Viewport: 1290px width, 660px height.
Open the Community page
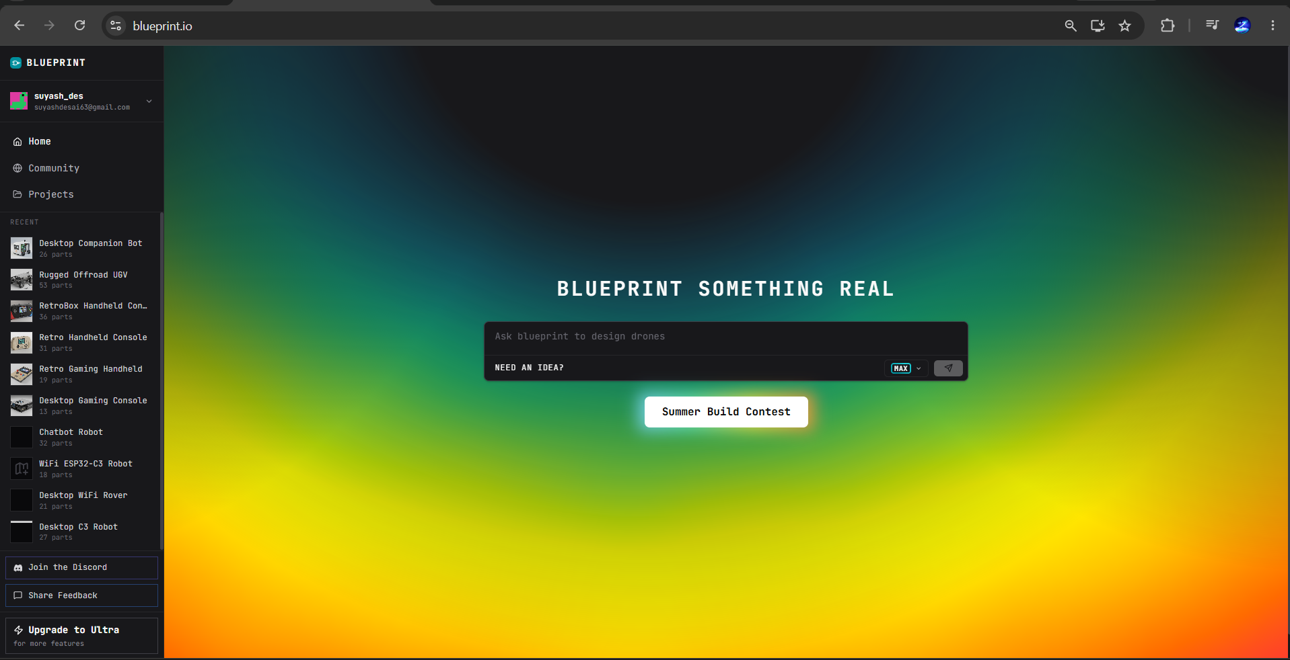[x=81, y=168]
